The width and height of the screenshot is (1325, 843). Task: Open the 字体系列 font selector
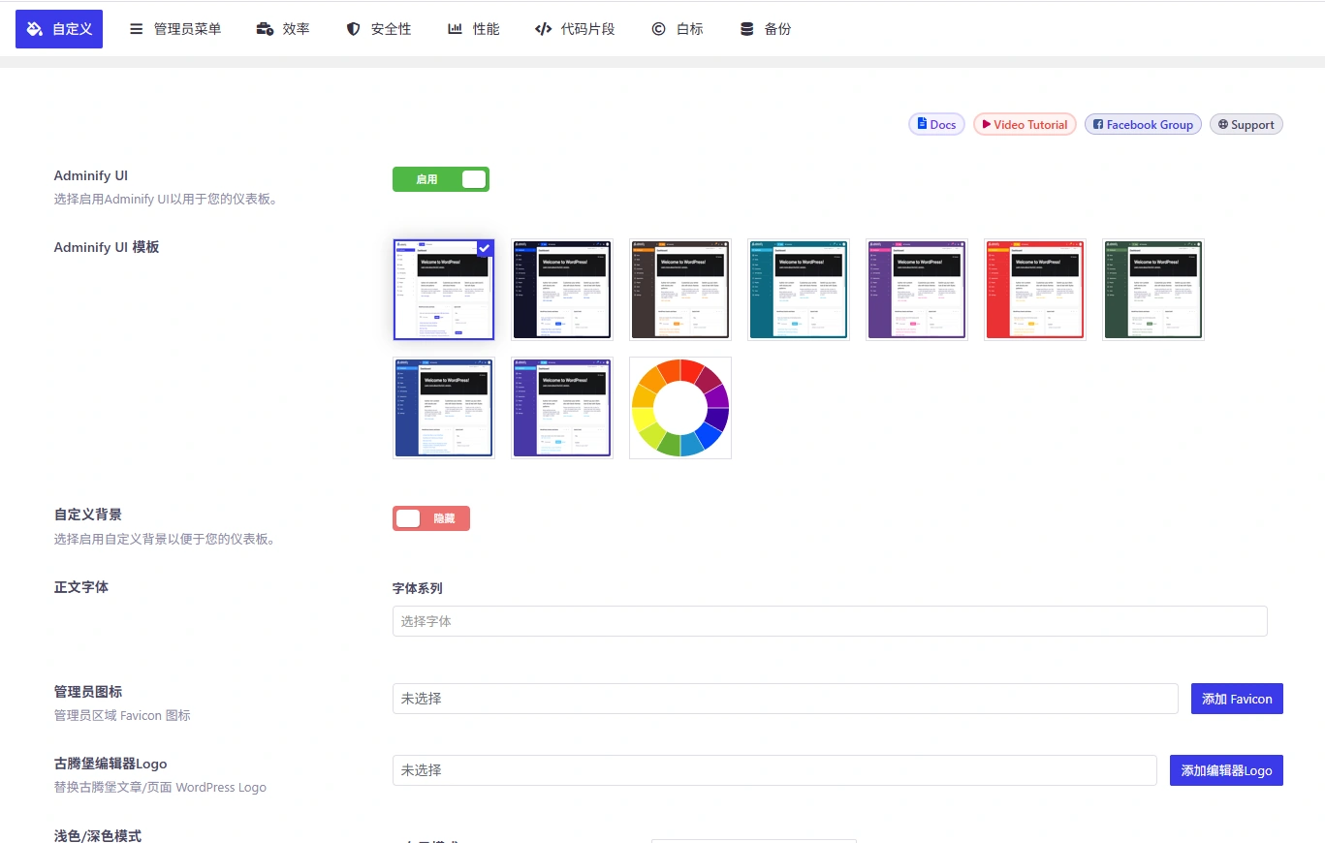coord(829,621)
